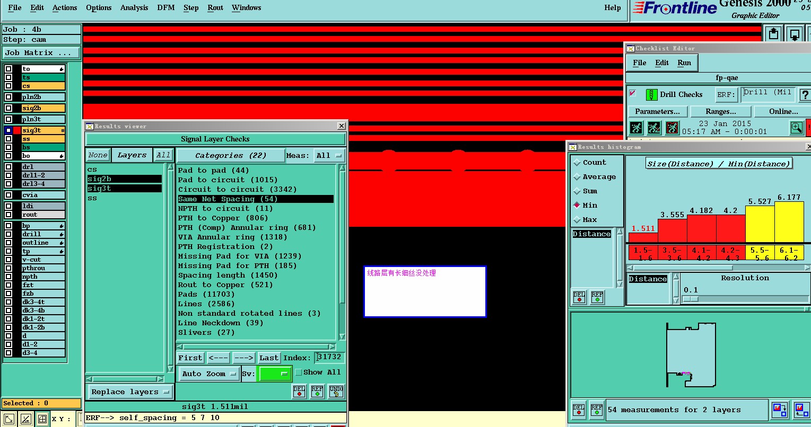Select the Average radio option
This screenshot has height=427, width=811.
click(x=577, y=177)
